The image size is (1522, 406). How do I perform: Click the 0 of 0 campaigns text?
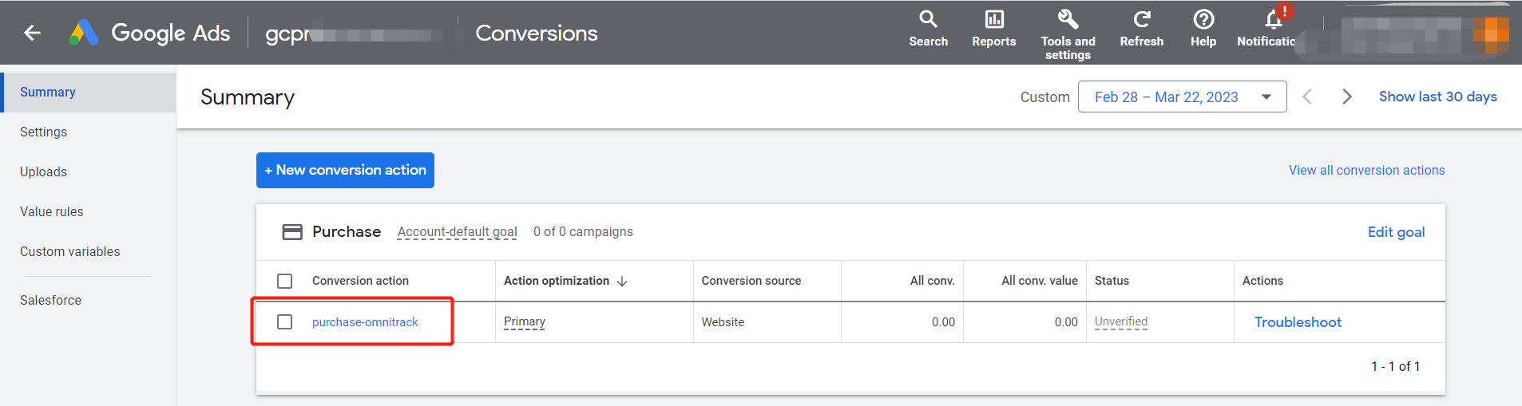(583, 232)
